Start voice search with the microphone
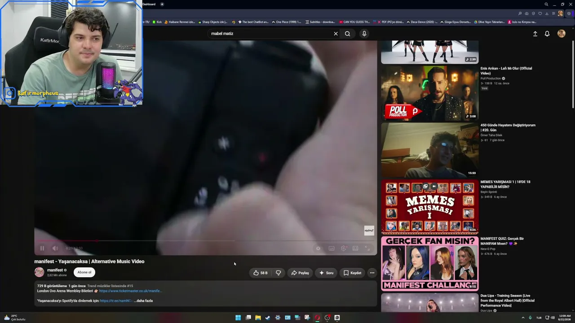This screenshot has width=575, height=323. 364,34
